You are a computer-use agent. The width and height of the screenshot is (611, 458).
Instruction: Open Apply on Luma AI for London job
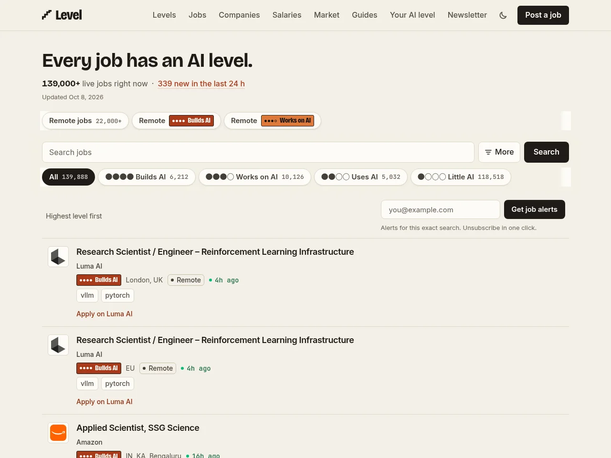[105, 314]
